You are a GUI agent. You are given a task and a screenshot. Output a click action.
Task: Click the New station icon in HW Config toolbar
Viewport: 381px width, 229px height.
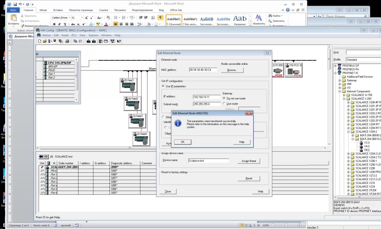[39, 41]
